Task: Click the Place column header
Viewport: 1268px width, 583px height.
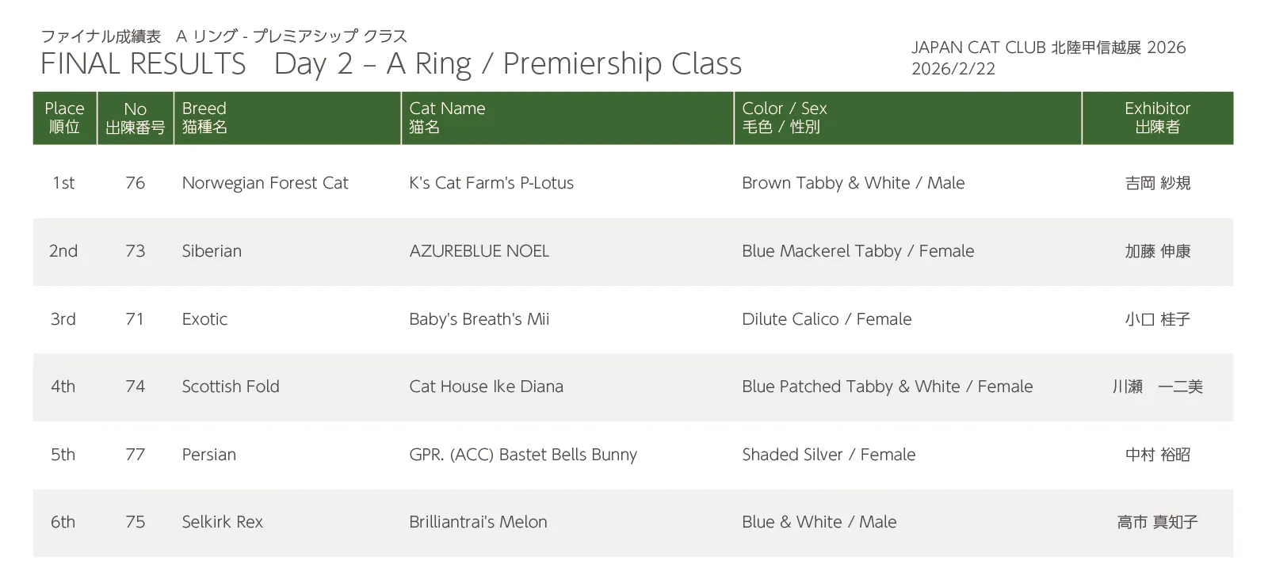Action: coord(64,117)
